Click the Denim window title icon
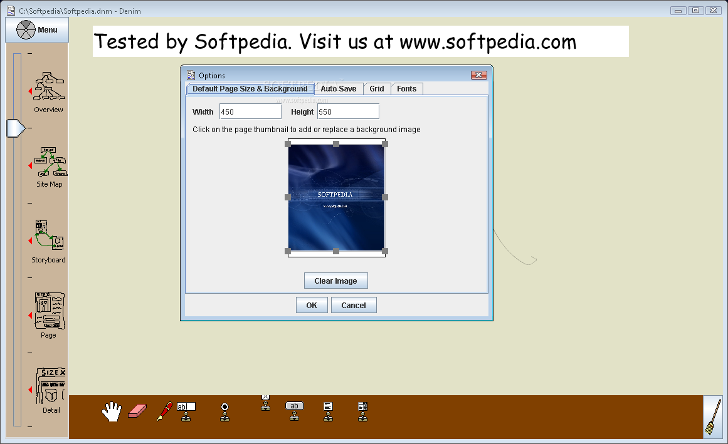Screen dimensions: 728x444 11,11
